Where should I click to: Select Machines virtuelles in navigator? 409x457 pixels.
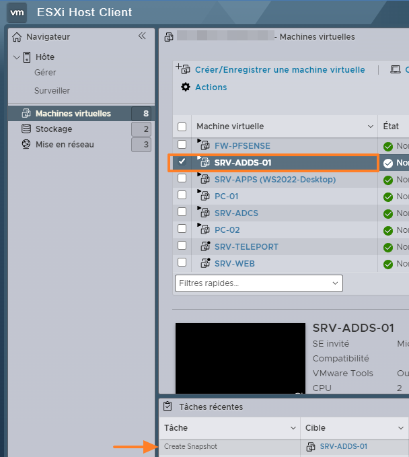81,113
